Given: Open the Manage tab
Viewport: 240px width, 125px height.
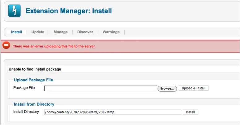Looking at the screenshot, I should click(61, 32).
